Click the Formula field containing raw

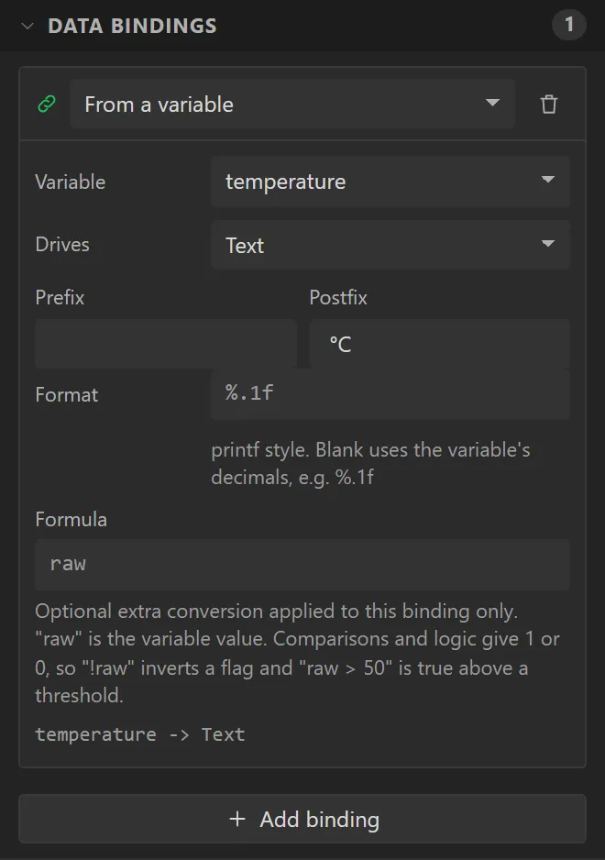tap(302, 565)
